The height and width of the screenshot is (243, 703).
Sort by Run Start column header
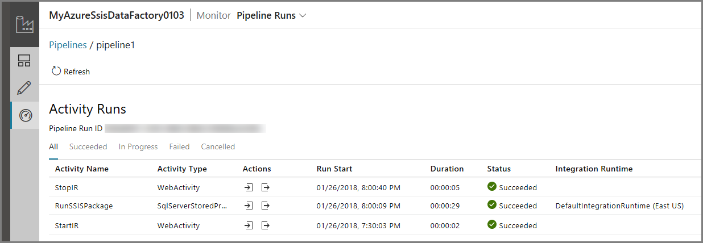(334, 169)
